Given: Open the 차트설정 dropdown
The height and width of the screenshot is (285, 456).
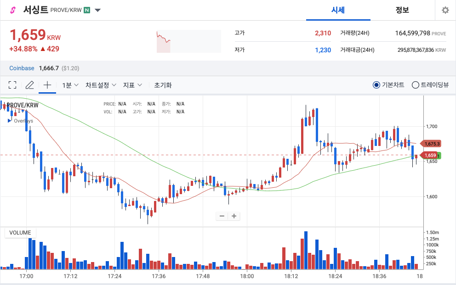Looking at the screenshot, I should coord(101,85).
